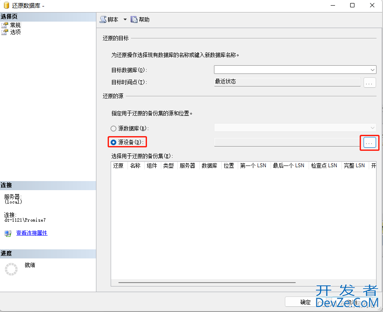The image size is (383, 312).
Task: Click the backup set horizontal scrollbar
Action: [207, 283]
